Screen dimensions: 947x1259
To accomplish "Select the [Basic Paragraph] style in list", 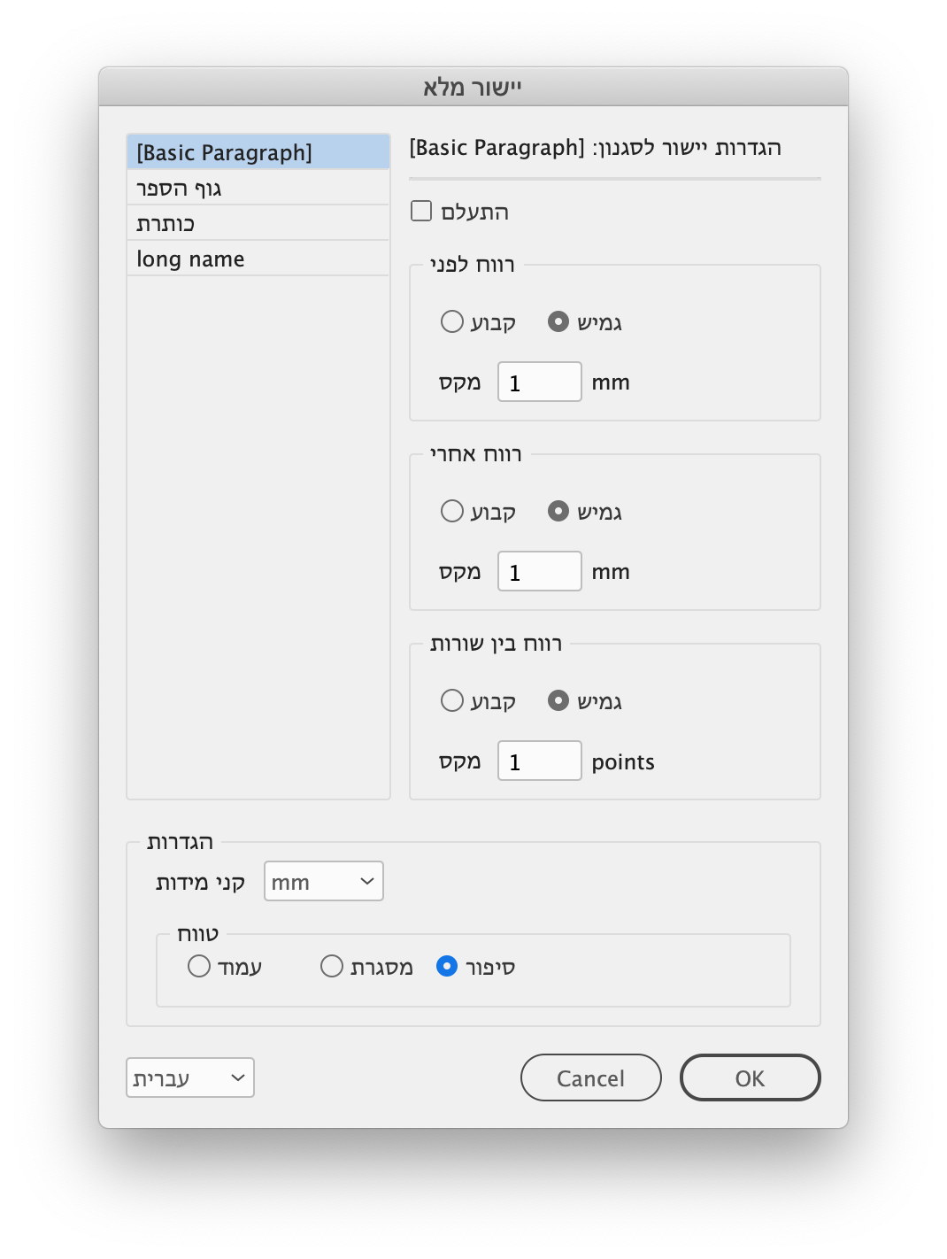I will [258, 151].
